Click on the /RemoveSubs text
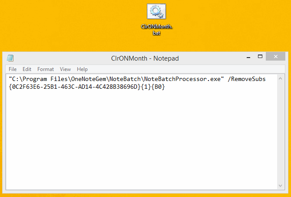The width and height of the screenshot is (291, 197). pyautogui.click(x=247, y=79)
